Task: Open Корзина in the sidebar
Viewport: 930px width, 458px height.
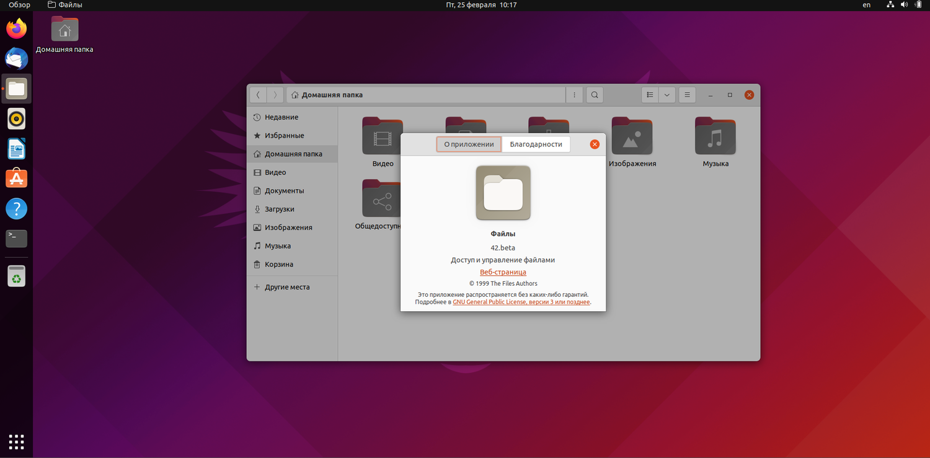Action: coord(292,264)
